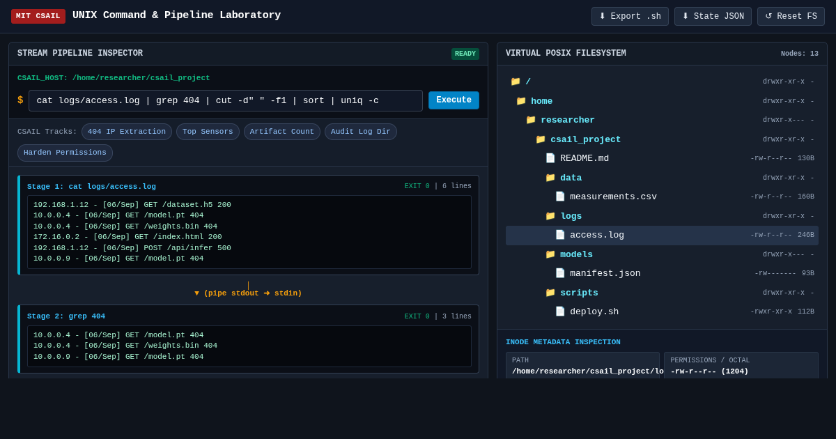Screen dimensions: 836x439
Task: Open the models directory name
Action: pyautogui.click(x=577, y=254)
